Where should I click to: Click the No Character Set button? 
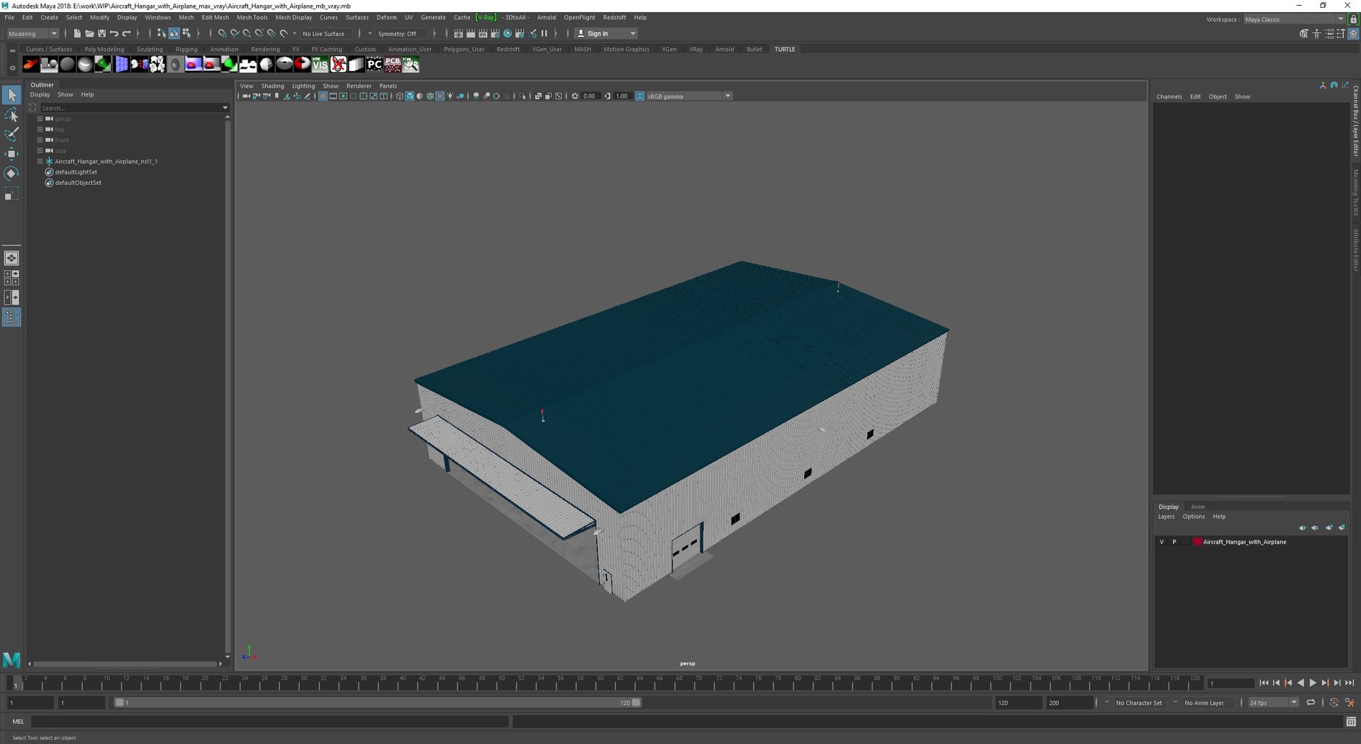(1138, 703)
